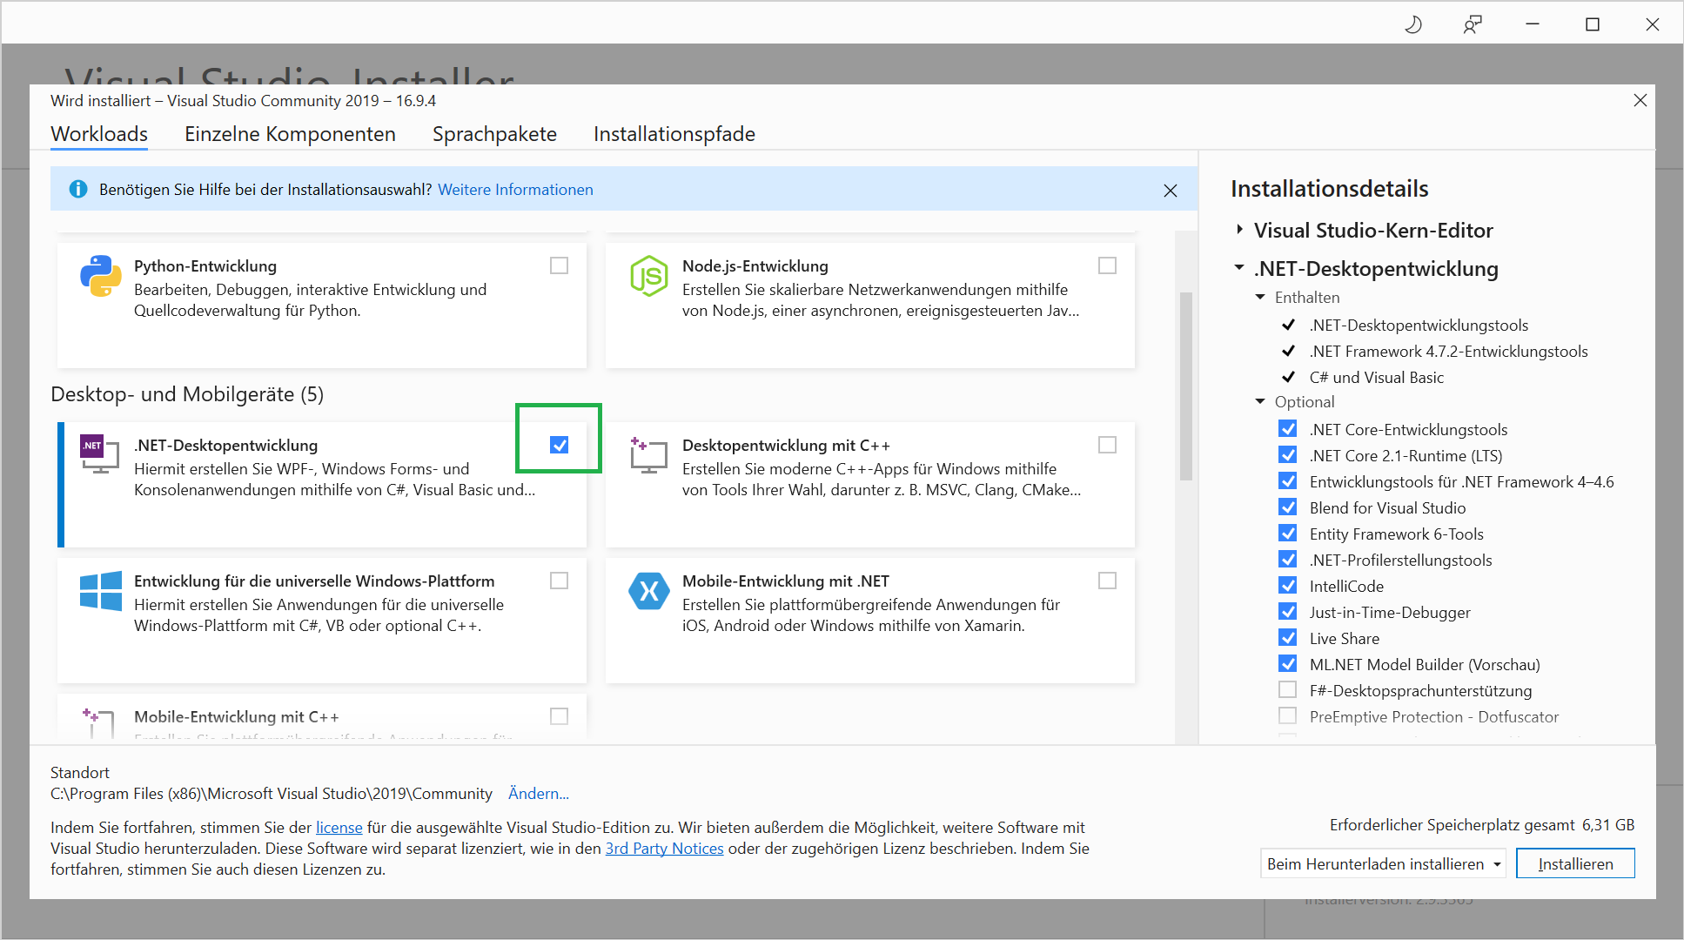Collapse the Optional components list
The height and width of the screenshot is (940, 1684).
1260,401
